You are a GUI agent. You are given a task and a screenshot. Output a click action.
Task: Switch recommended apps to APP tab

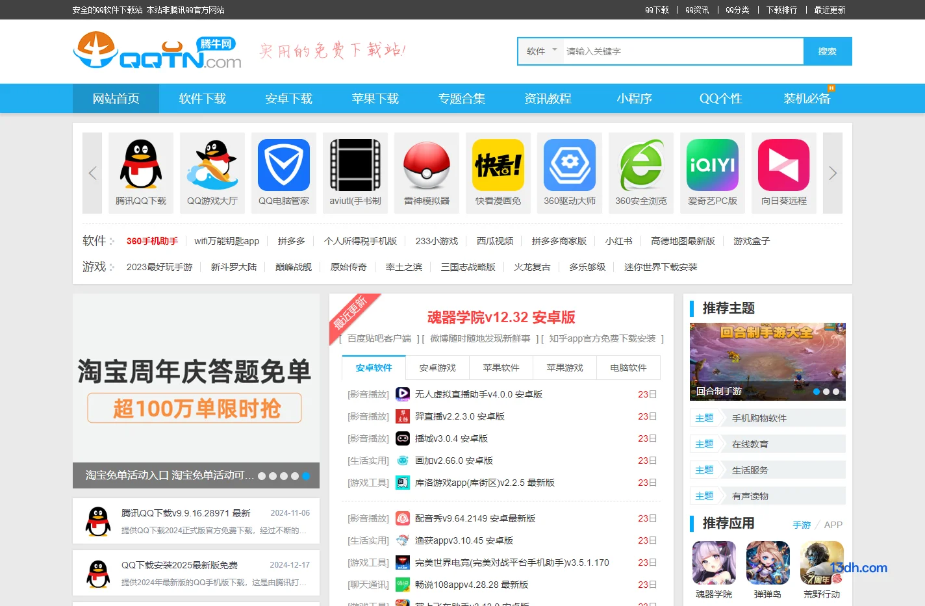[833, 525]
